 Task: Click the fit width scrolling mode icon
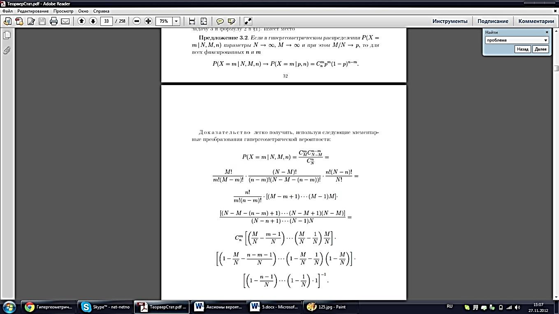(x=192, y=21)
